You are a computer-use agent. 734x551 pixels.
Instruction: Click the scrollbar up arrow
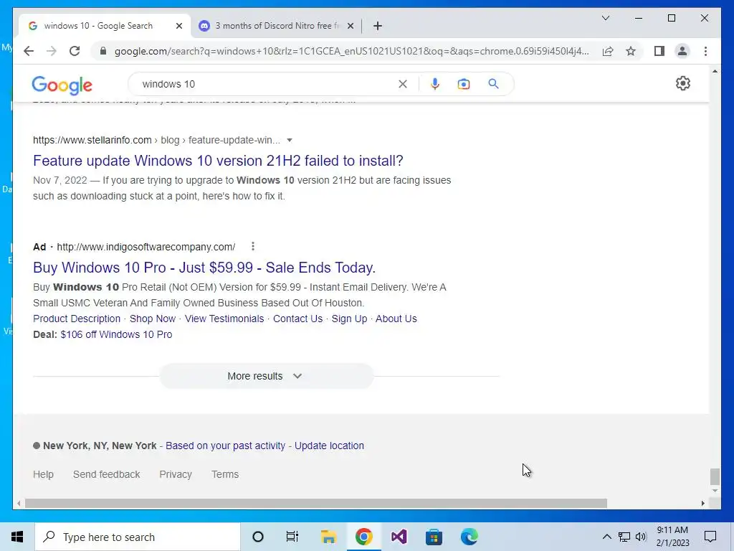(715, 71)
